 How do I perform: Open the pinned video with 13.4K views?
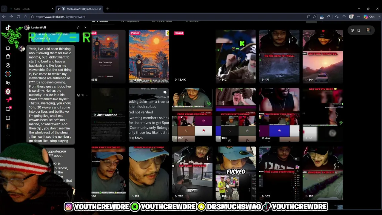point(192,56)
